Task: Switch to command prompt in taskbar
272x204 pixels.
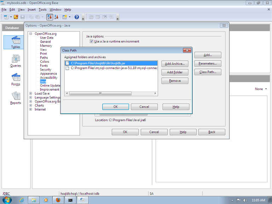Action: click(70, 200)
